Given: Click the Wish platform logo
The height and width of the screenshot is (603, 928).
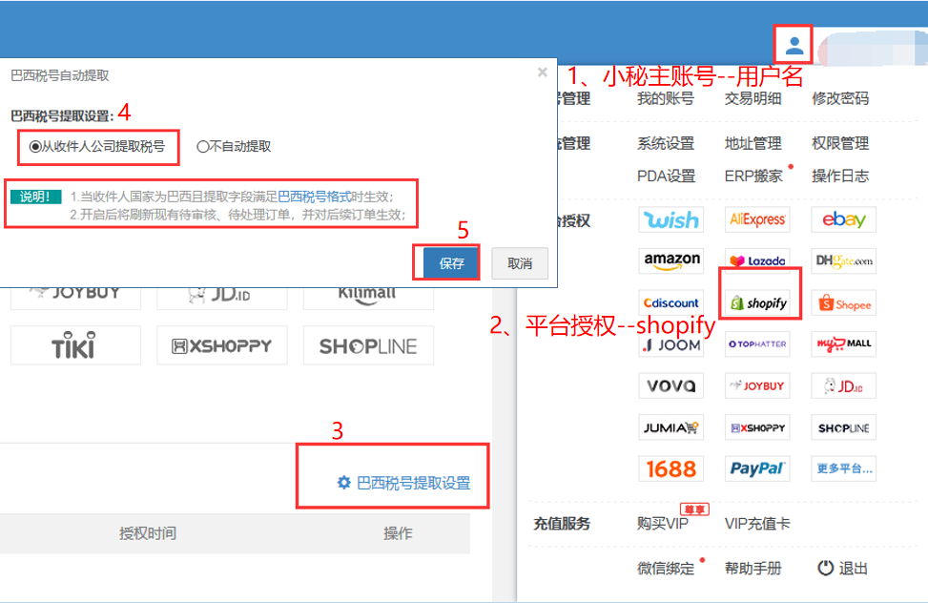Looking at the screenshot, I should tap(671, 220).
